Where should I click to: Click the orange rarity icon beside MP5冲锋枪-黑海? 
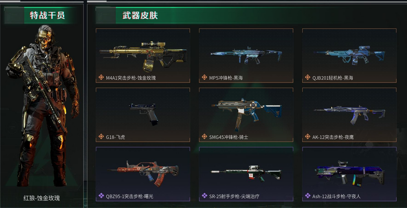pos(205,77)
